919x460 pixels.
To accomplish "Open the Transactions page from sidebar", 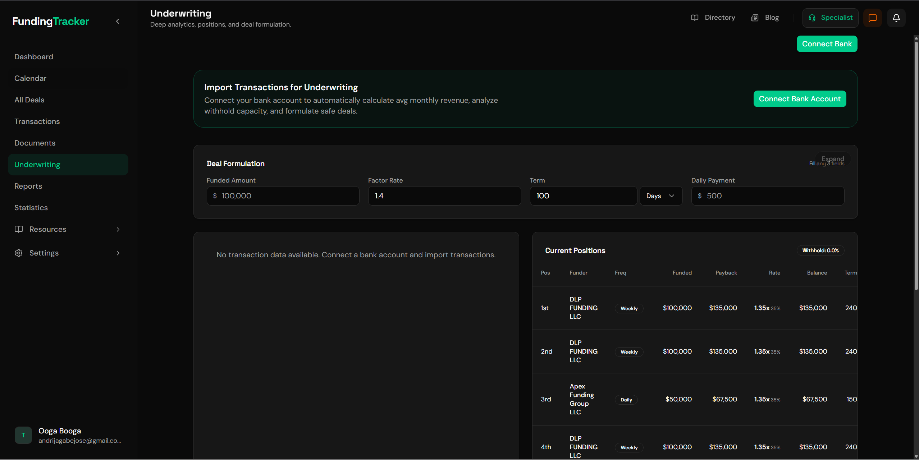I will [x=37, y=121].
